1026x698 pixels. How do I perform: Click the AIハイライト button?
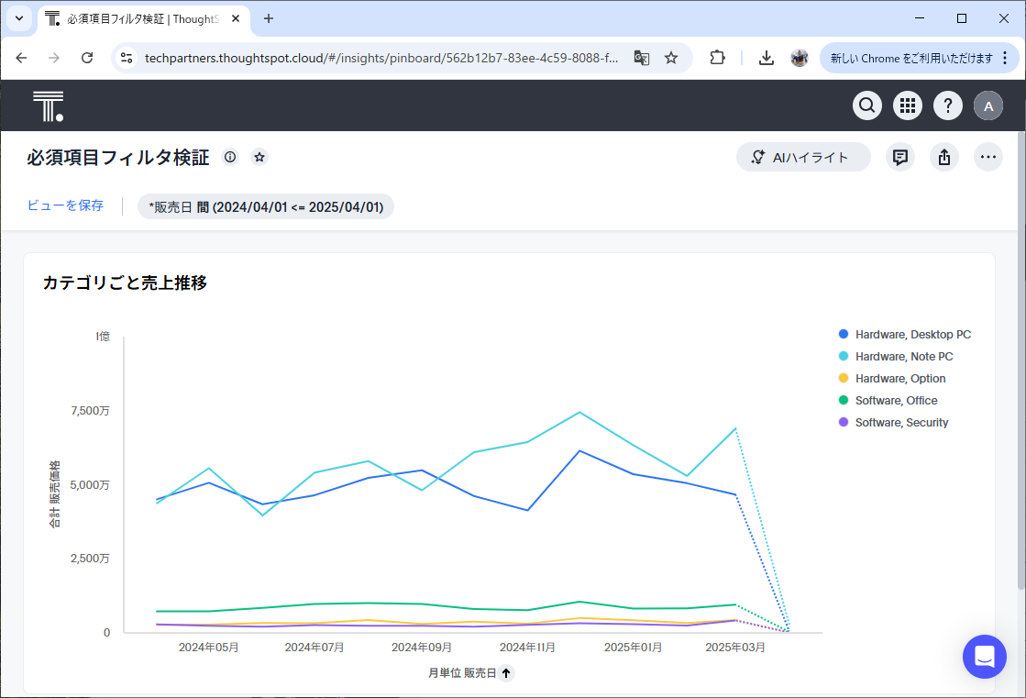click(x=802, y=157)
